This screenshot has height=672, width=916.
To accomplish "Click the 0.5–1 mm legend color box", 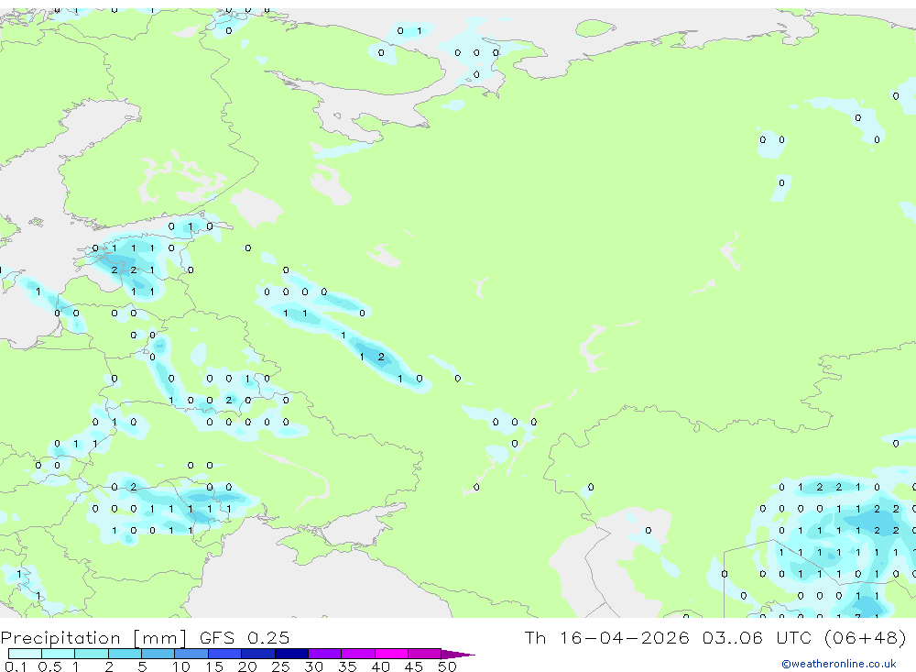I will pos(59,654).
